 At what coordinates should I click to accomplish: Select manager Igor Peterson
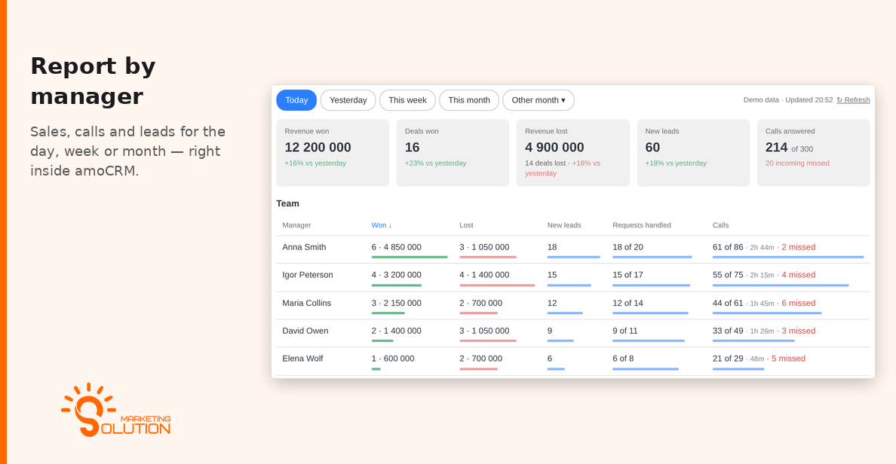click(x=308, y=274)
